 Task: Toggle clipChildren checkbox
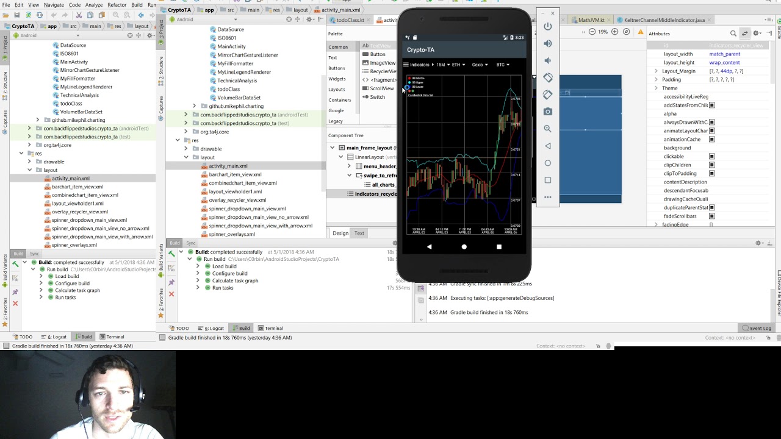pos(711,165)
